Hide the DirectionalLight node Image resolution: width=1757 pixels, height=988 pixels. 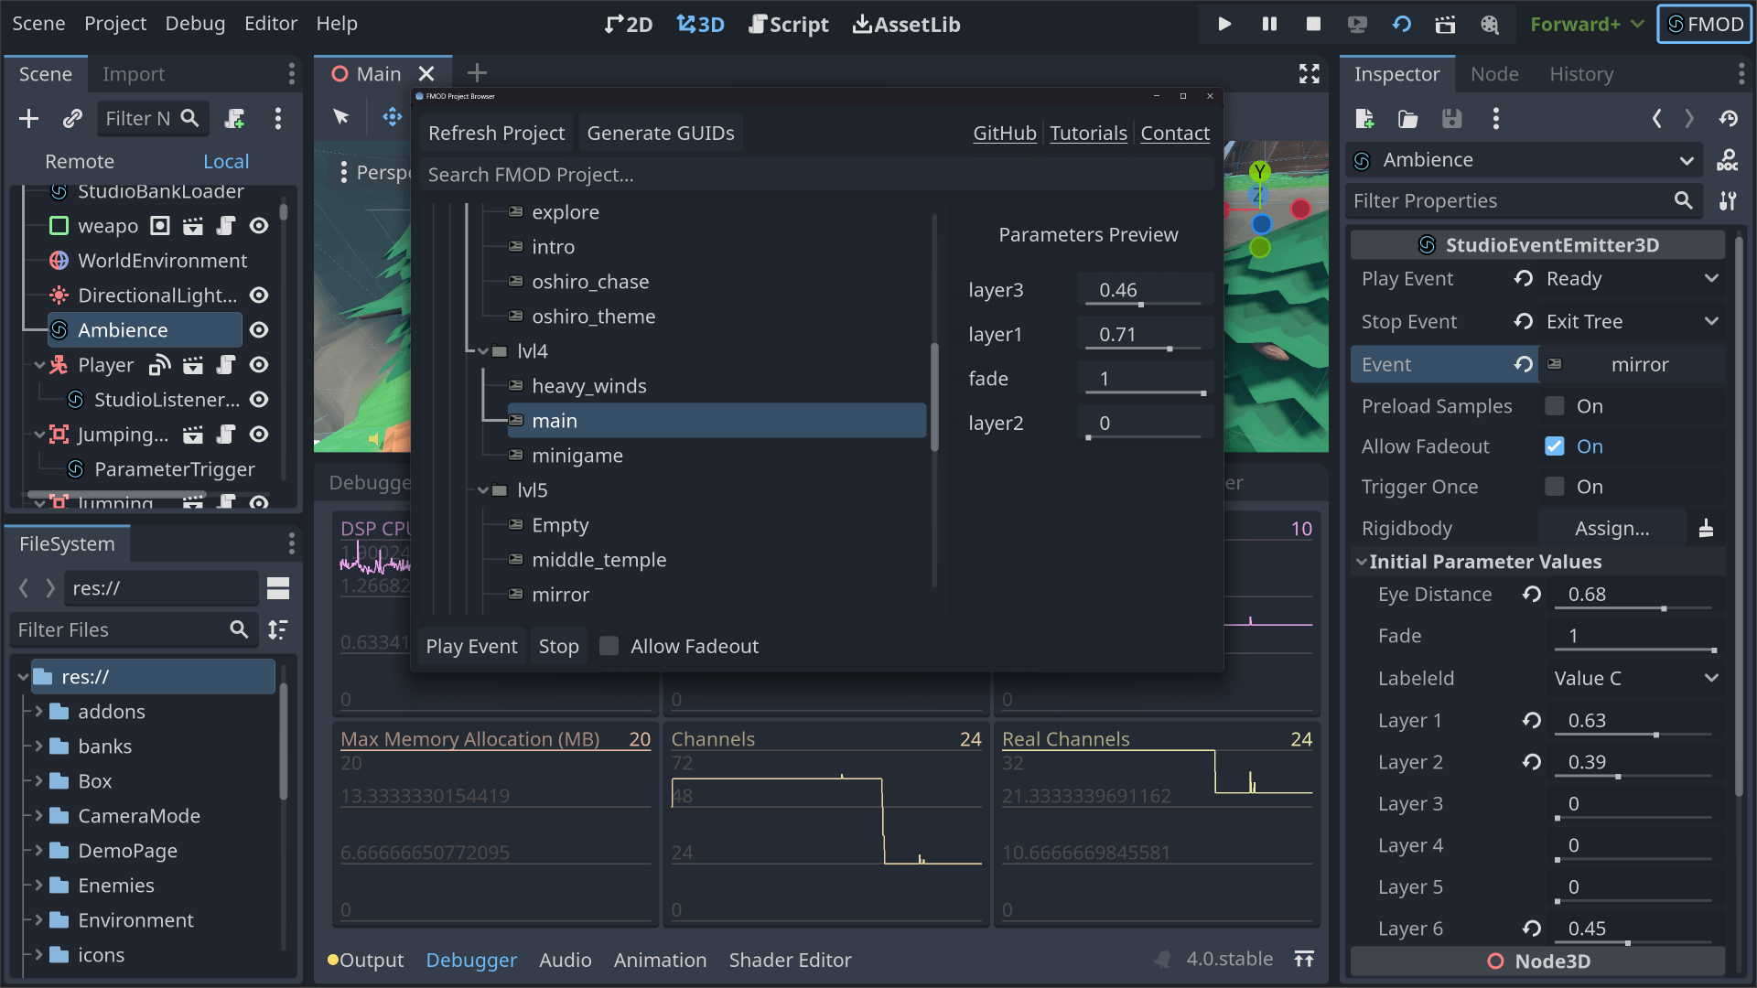click(259, 295)
